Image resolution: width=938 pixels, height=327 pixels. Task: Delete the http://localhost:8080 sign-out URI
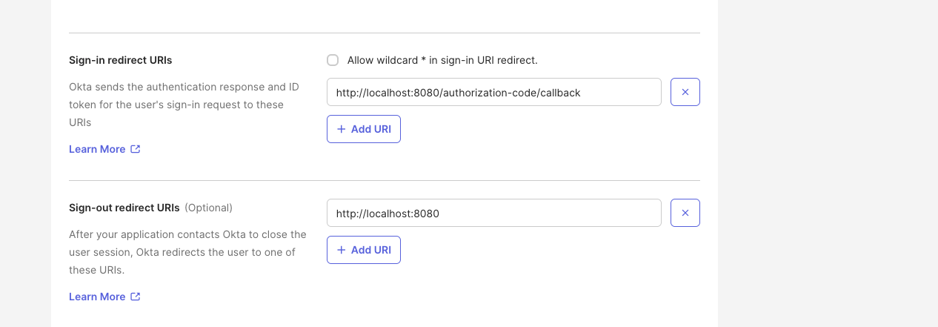pyautogui.click(x=685, y=214)
